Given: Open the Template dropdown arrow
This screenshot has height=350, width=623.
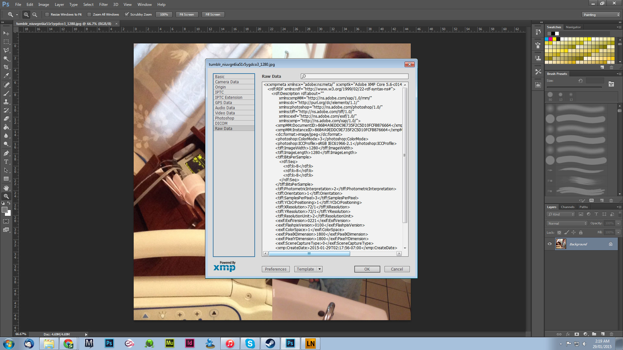Looking at the screenshot, I should [320, 269].
